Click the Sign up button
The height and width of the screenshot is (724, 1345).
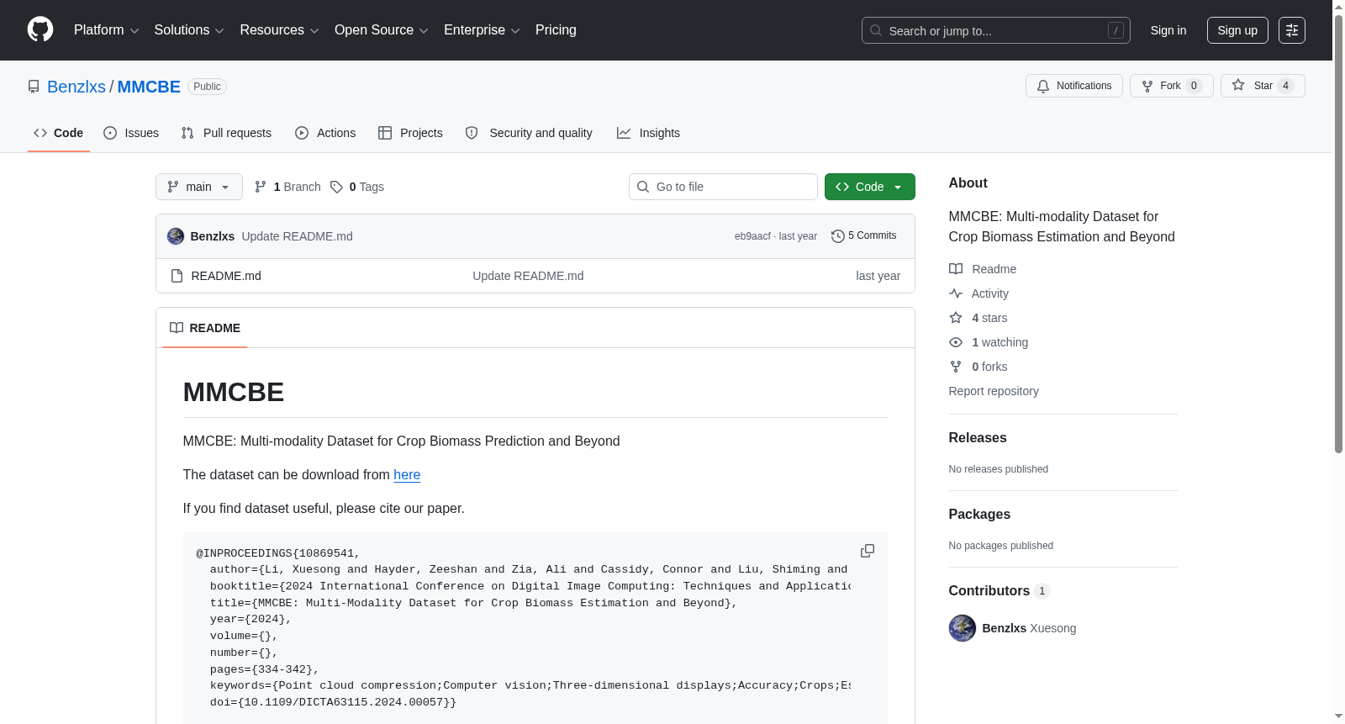1237,30
